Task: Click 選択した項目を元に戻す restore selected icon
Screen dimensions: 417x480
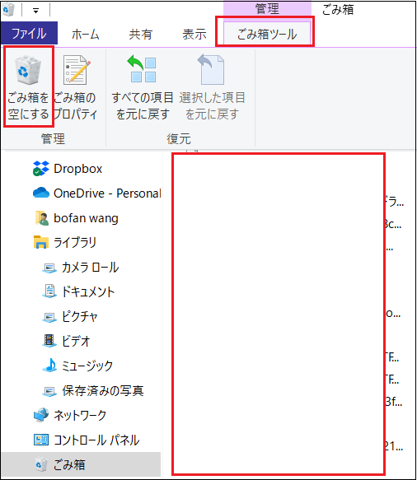Action: coord(212,86)
